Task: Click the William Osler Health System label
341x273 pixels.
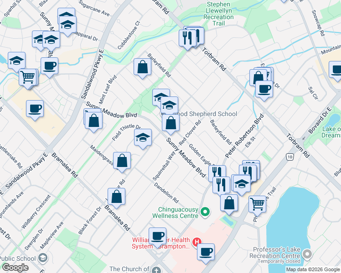Action: tap(161, 243)
